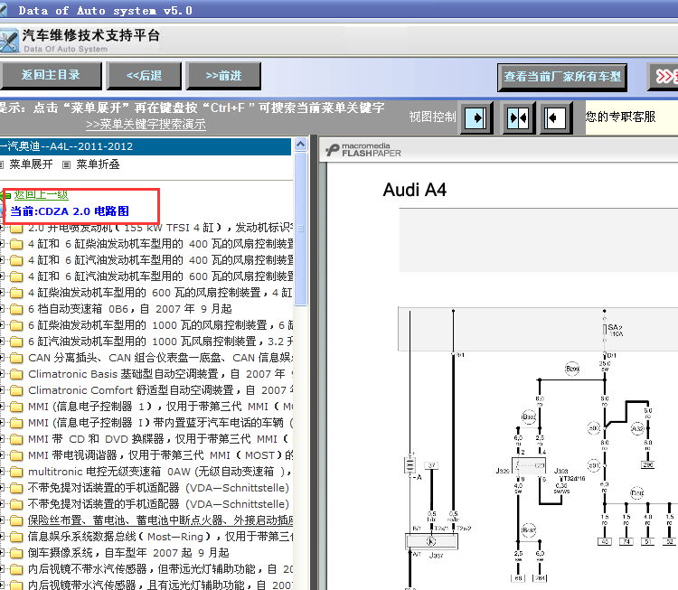Screen dimensions: 678x590
Task: Expand the Climatronic Basis tree node
Action: click(2, 374)
